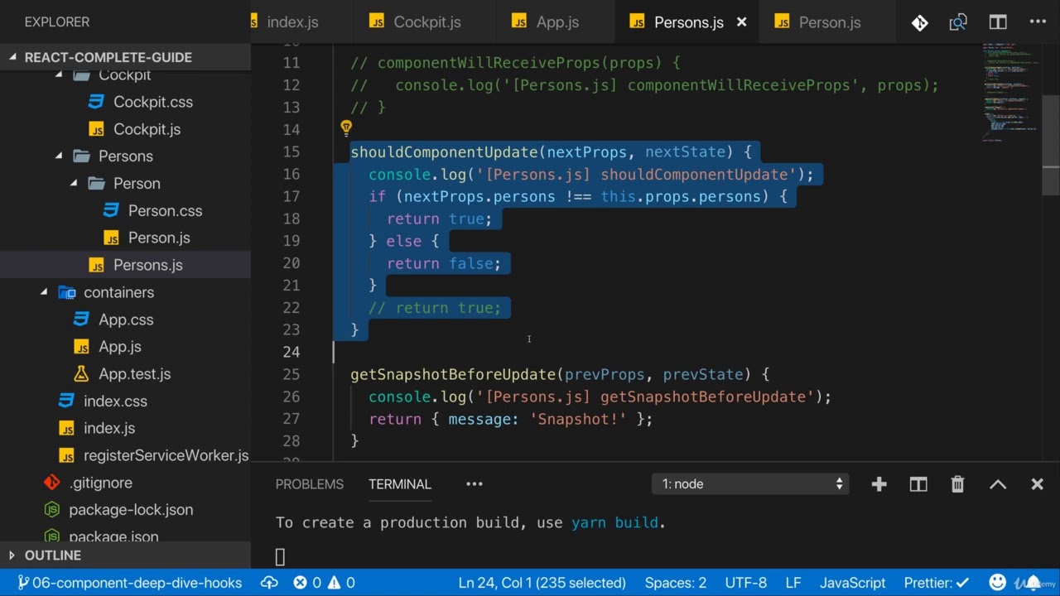Open the Source Control git icon

coord(919,22)
